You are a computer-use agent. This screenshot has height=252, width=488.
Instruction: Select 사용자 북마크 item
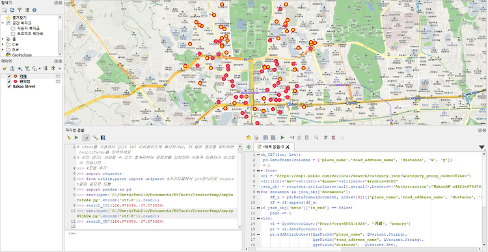(x=28, y=29)
